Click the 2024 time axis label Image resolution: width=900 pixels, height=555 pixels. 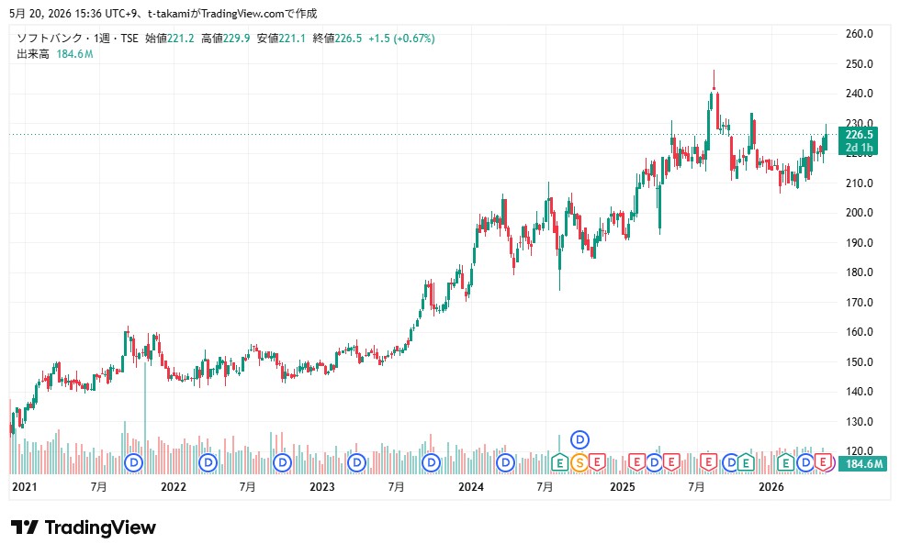click(x=470, y=487)
